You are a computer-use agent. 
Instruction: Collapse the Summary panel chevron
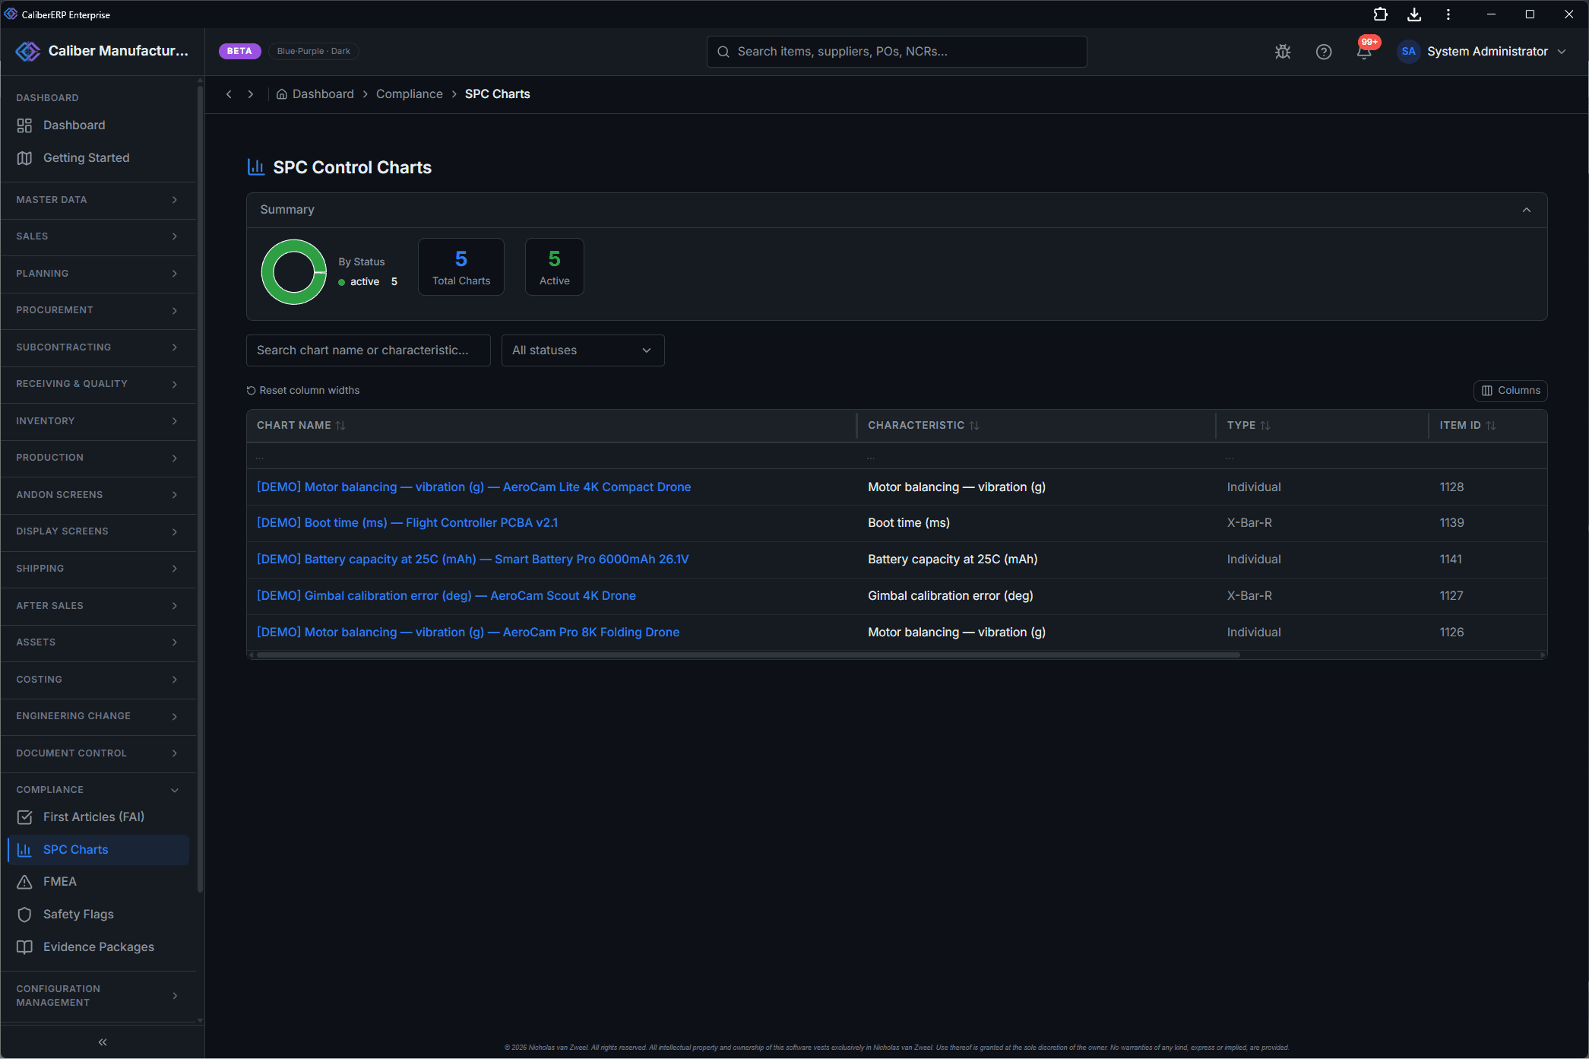1527,210
